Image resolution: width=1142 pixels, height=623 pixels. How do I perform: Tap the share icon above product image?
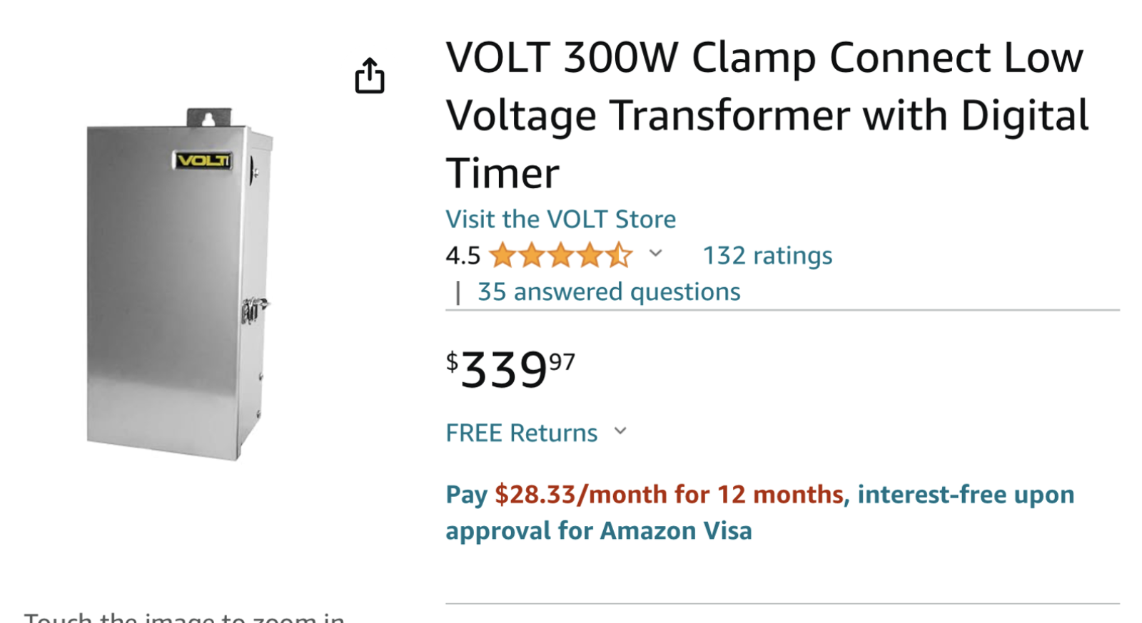[370, 76]
